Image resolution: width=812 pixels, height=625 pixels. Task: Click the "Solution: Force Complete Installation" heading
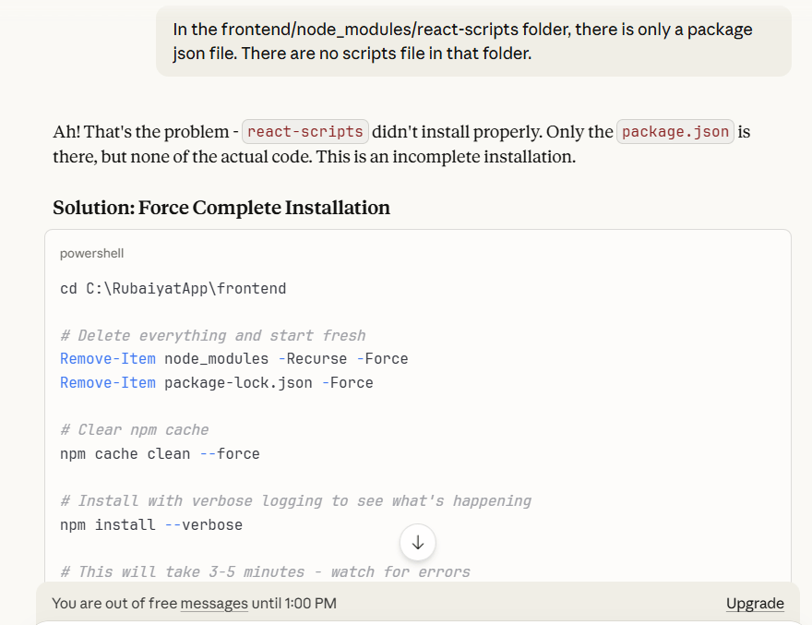point(221,208)
